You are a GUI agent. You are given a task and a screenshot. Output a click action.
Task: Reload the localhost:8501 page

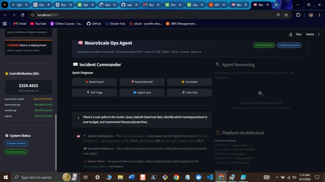coord(23,15)
